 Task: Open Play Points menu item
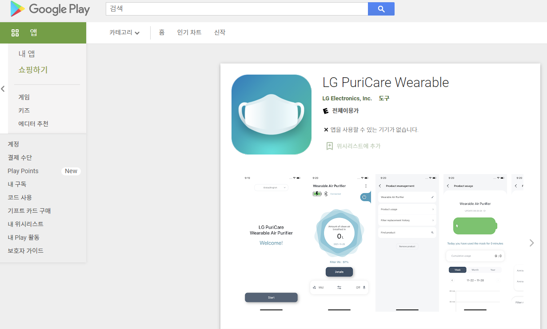pyautogui.click(x=23, y=171)
